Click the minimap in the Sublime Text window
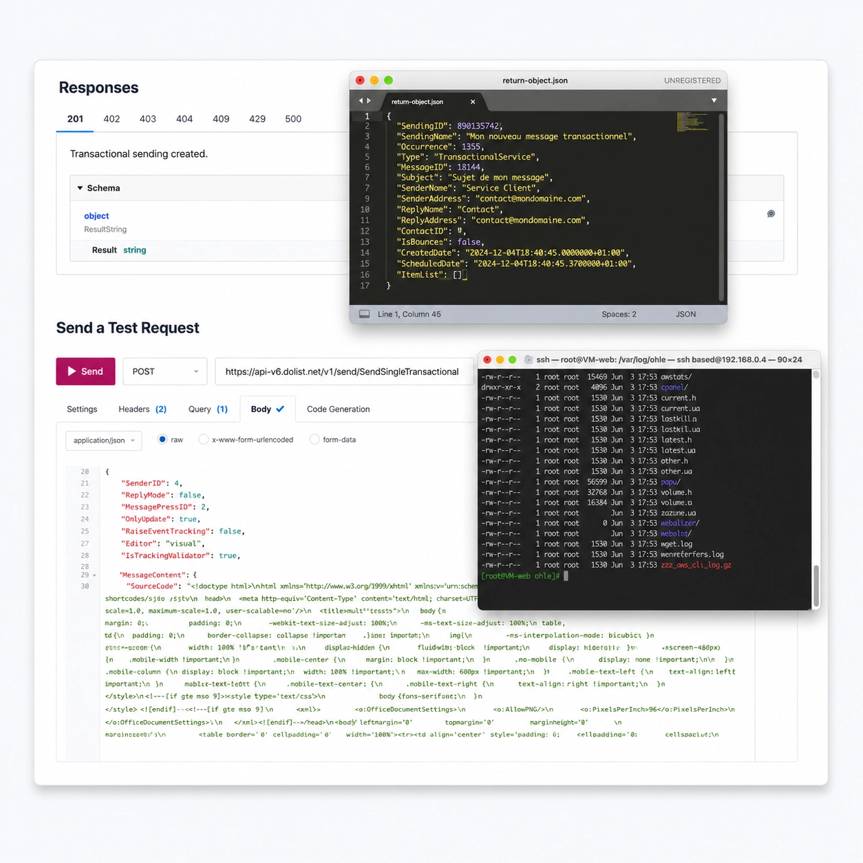 click(x=692, y=122)
